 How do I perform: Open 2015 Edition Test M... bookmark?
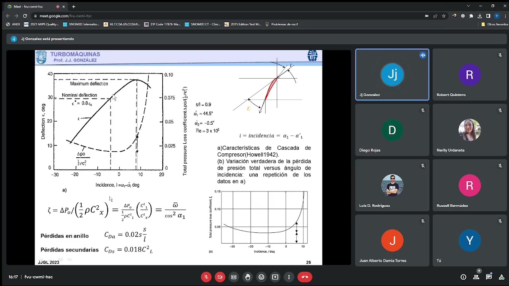(243, 24)
